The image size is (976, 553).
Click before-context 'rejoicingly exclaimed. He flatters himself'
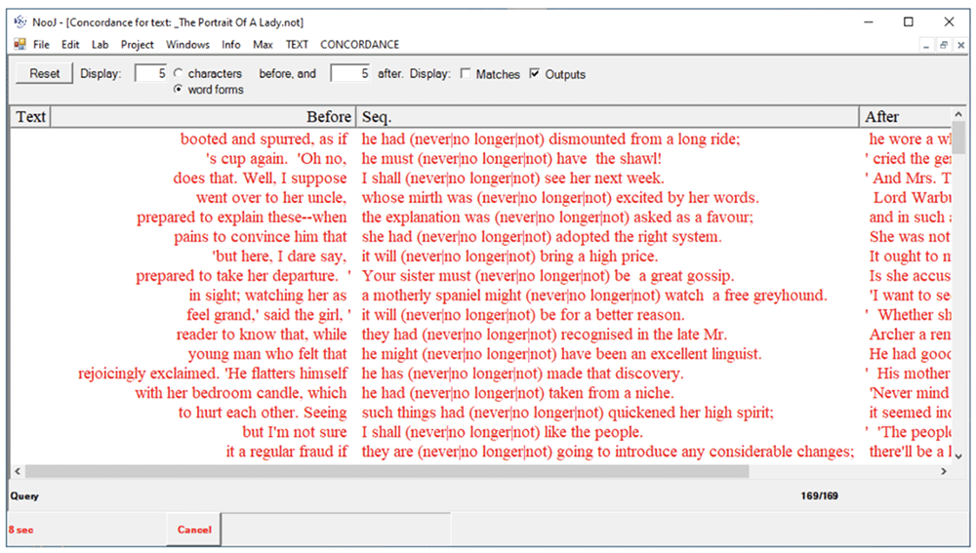(x=213, y=374)
